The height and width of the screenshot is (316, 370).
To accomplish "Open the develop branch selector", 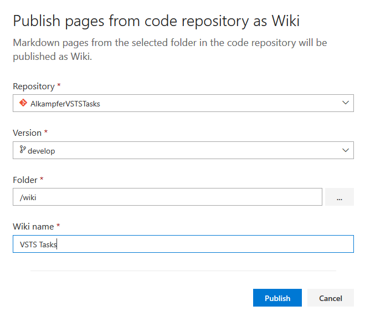I will (183, 150).
